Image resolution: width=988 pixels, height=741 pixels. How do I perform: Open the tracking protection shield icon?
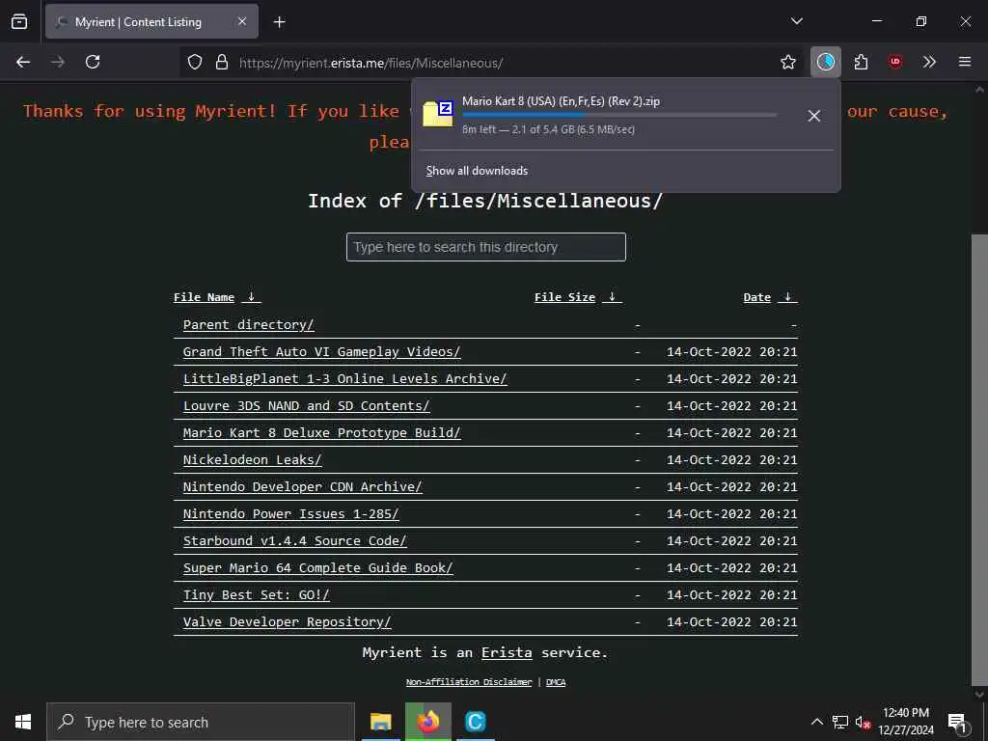195,62
